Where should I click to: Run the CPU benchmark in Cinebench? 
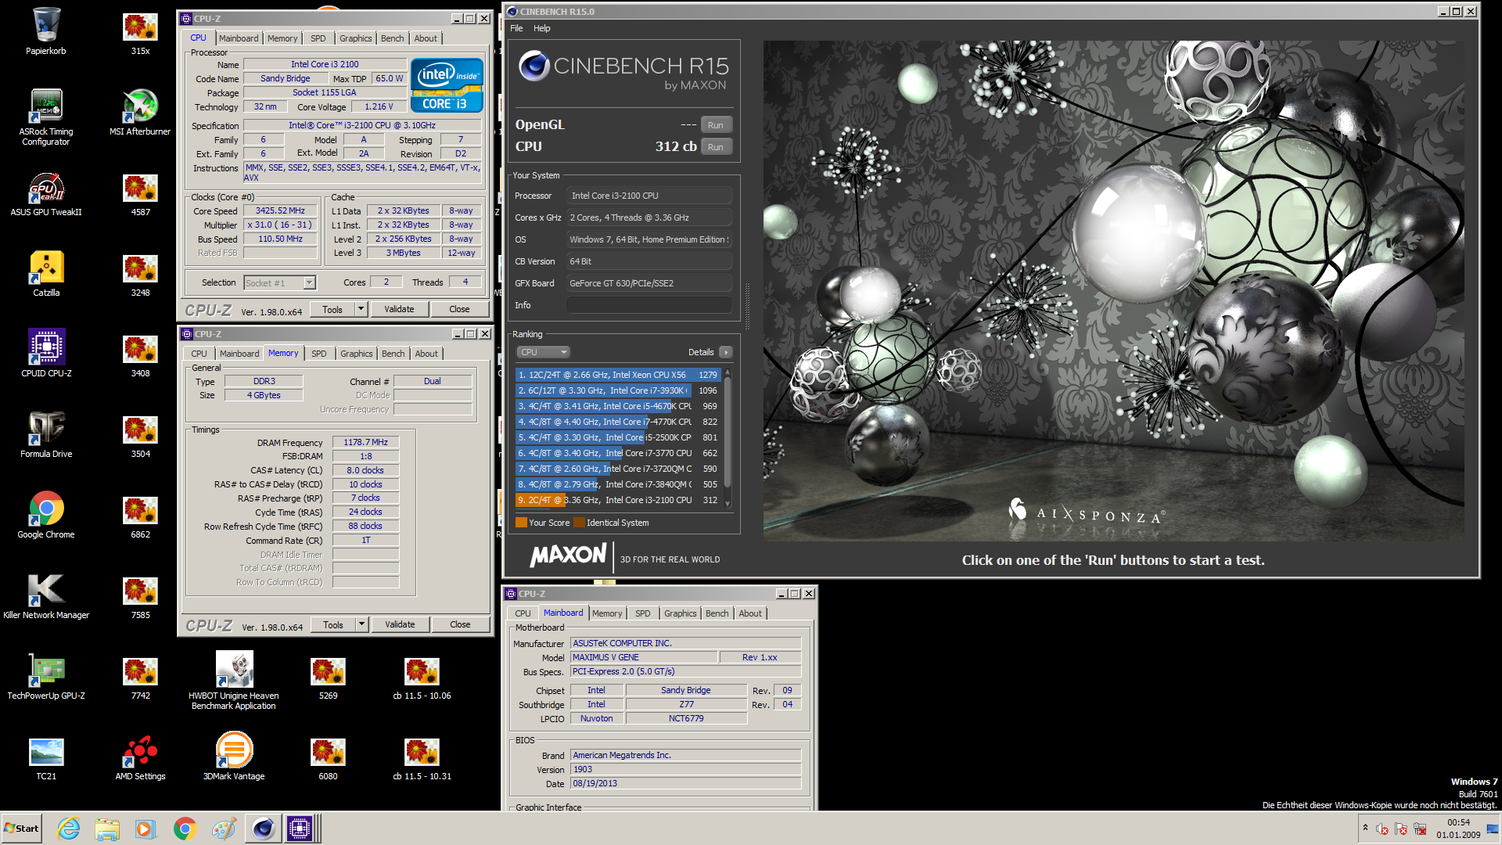[x=716, y=147]
